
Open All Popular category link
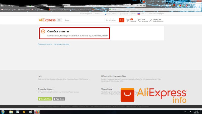click(x=41, y=92)
